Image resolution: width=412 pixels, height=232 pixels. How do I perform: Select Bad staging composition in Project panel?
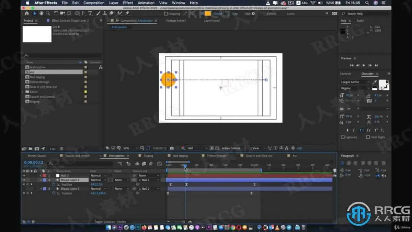(37, 77)
